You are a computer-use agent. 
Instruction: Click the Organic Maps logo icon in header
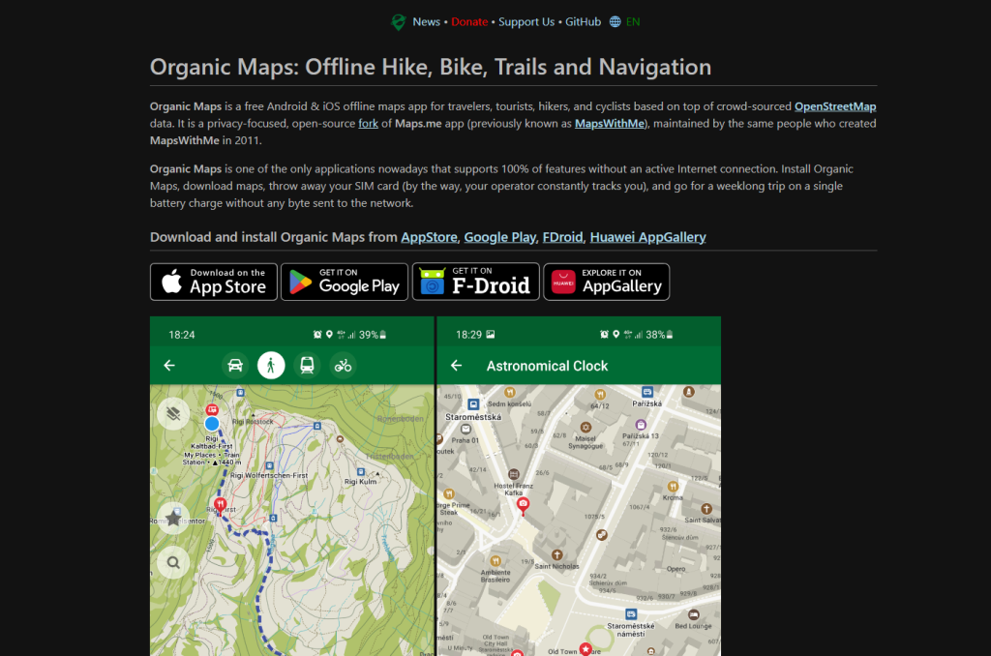coord(398,22)
